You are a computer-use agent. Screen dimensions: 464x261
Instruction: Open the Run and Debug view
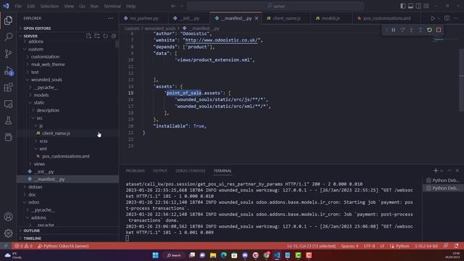click(8, 71)
